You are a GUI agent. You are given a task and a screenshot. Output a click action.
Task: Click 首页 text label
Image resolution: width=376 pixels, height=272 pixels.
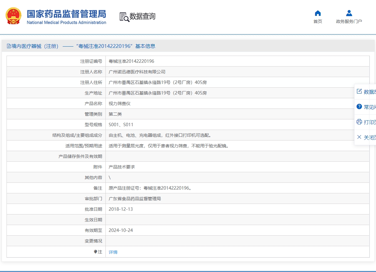click(318, 21)
